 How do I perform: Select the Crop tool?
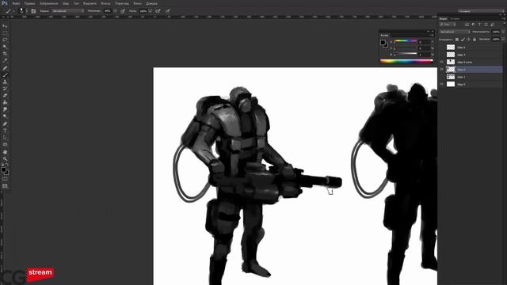pos(5,54)
